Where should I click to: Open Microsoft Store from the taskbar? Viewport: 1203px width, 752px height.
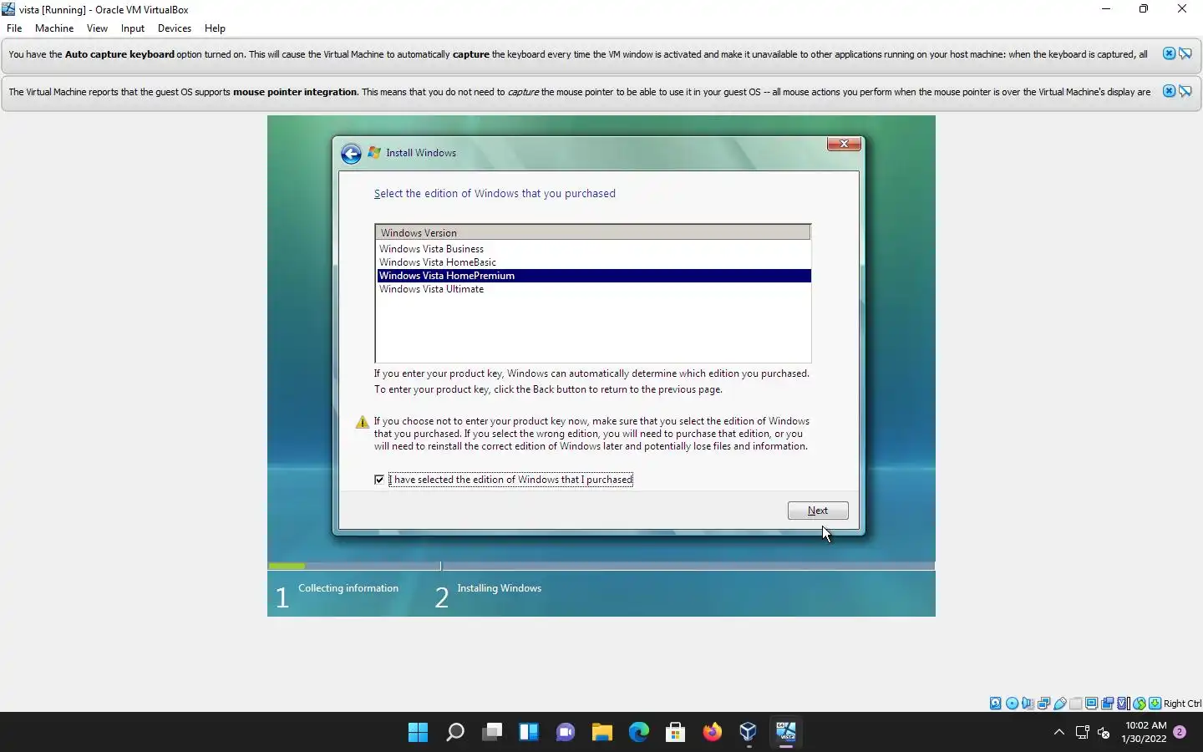coord(676,733)
